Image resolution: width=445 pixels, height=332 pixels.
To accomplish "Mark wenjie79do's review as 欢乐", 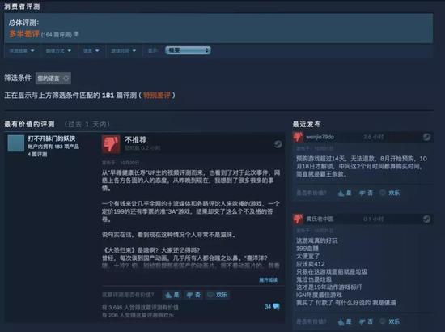I will click(390, 193).
